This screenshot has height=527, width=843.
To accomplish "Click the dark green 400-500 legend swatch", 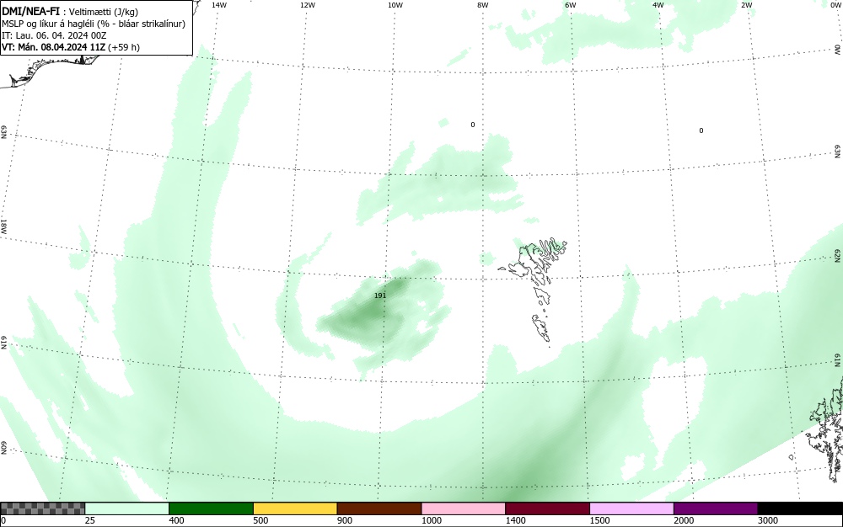I will pyautogui.click(x=211, y=508).
